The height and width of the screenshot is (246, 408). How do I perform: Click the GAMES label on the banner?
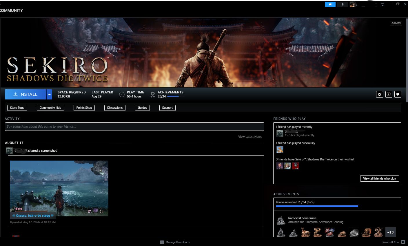tap(396, 23)
